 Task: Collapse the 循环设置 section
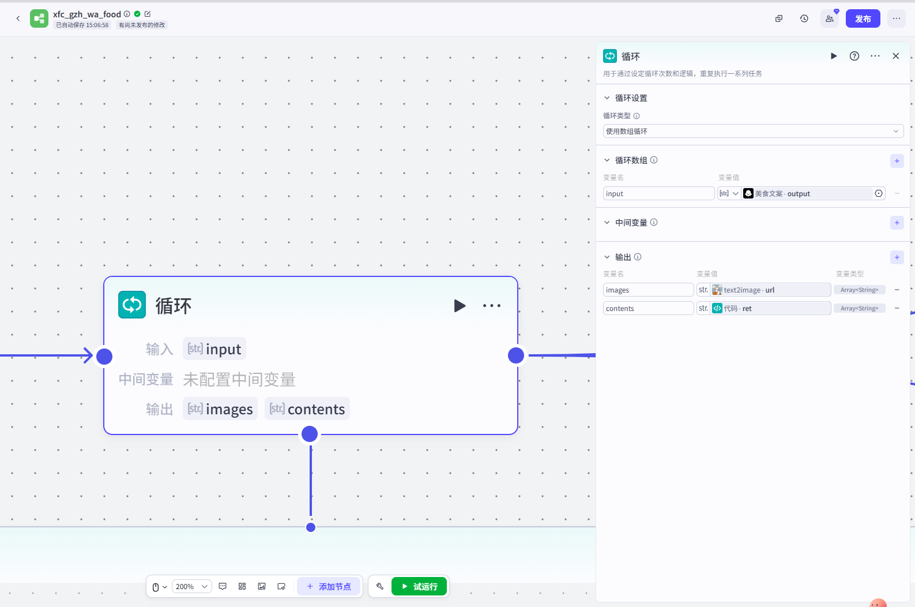pyautogui.click(x=607, y=98)
